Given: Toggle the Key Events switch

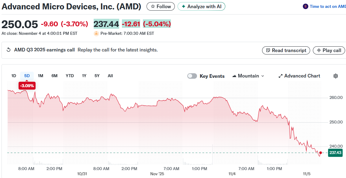Looking at the screenshot, I should click(192, 76).
